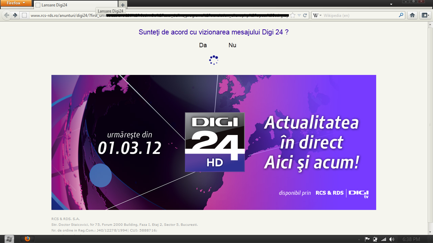Go forward with the forward arrow
The image size is (433, 243).
click(15, 15)
